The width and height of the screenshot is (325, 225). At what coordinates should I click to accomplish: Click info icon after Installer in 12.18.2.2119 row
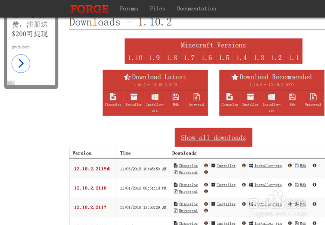point(244,165)
